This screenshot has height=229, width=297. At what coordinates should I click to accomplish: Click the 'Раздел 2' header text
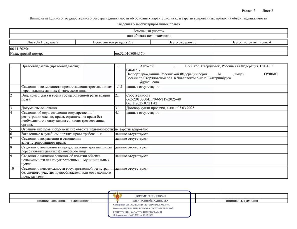[x=248, y=11]
